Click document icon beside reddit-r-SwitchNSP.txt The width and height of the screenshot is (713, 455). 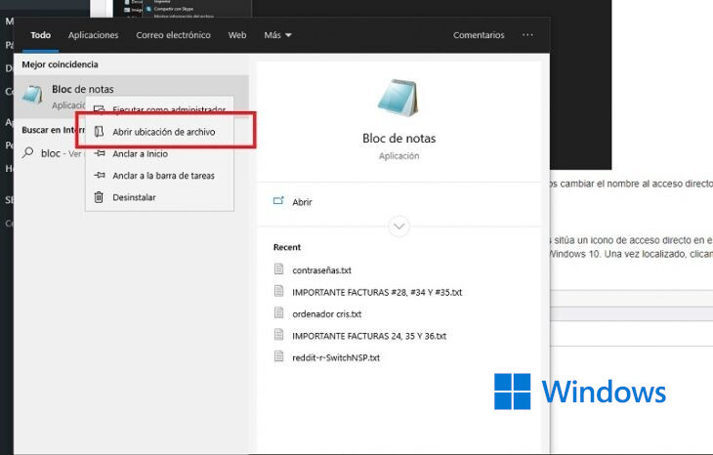[x=278, y=356]
